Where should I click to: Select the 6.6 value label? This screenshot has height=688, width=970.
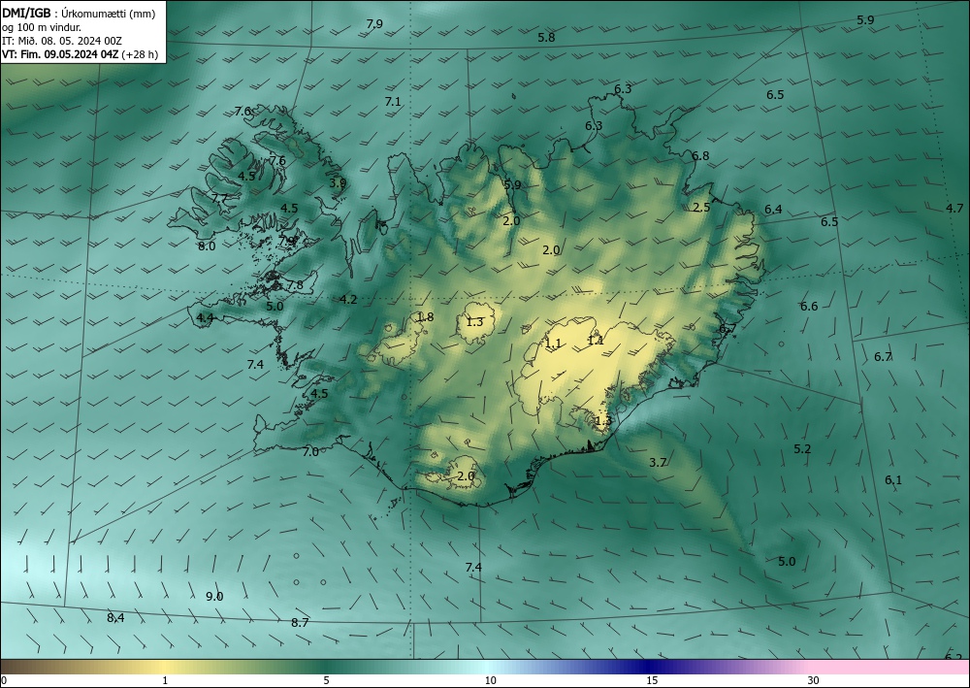[x=809, y=307]
